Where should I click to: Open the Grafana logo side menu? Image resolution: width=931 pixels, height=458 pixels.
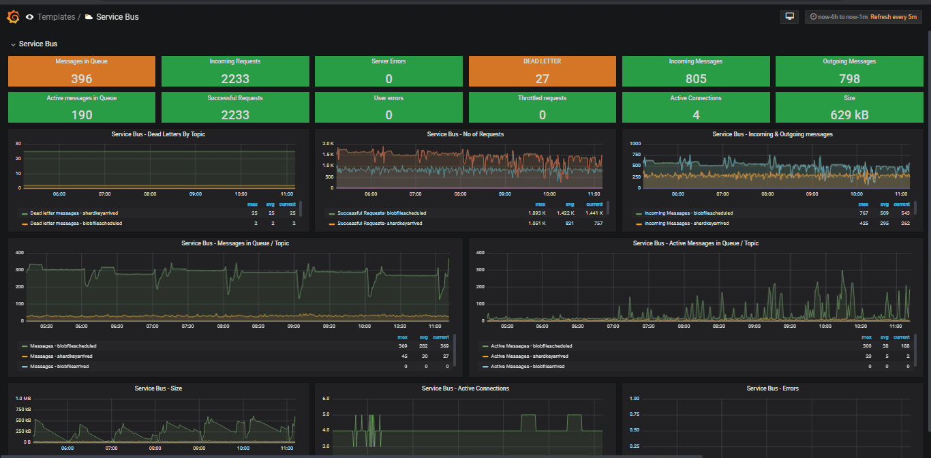[12, 16]
